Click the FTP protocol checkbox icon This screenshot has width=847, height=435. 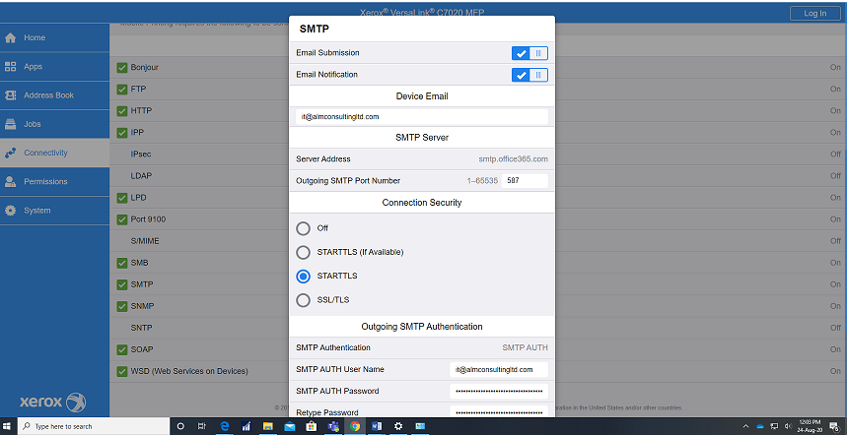click(122, 90)
